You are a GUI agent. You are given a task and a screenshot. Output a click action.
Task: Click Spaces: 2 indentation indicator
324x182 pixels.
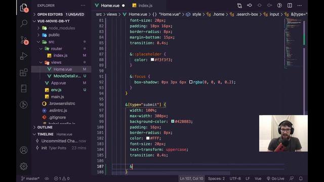[216, 178]
